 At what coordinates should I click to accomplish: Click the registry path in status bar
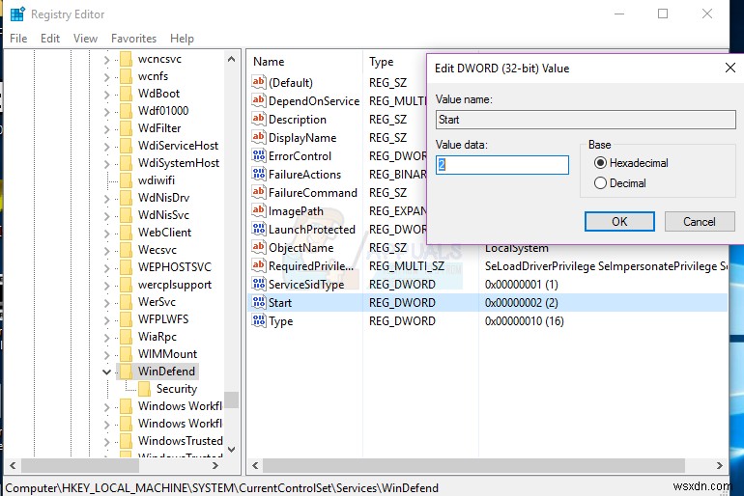(x=221, y=488)
